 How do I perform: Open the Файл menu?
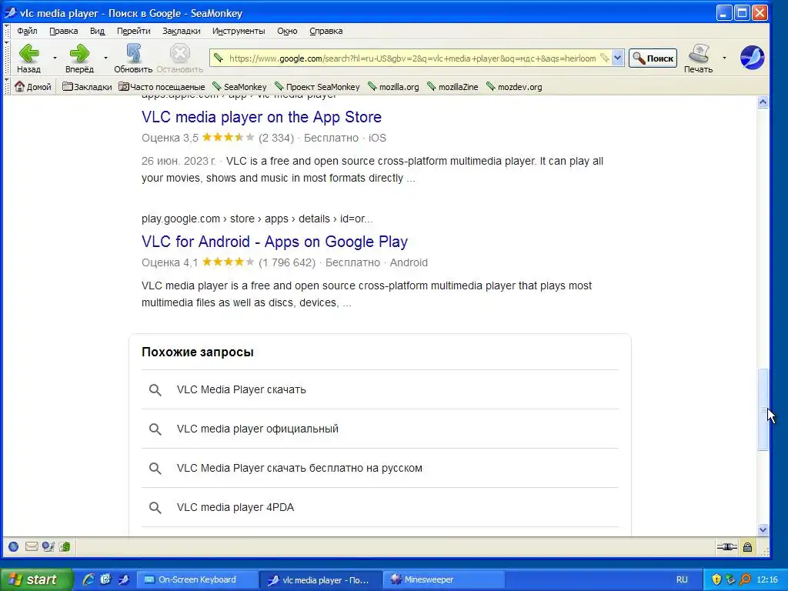[x=27, y=31]
